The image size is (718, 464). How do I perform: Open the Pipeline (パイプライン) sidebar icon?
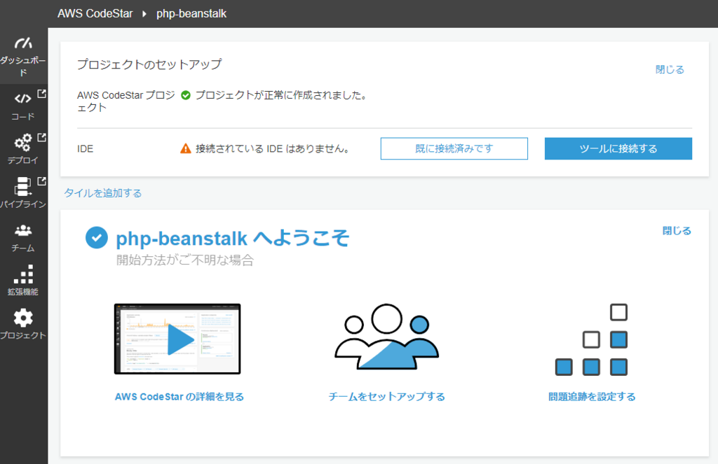point(22,187)
